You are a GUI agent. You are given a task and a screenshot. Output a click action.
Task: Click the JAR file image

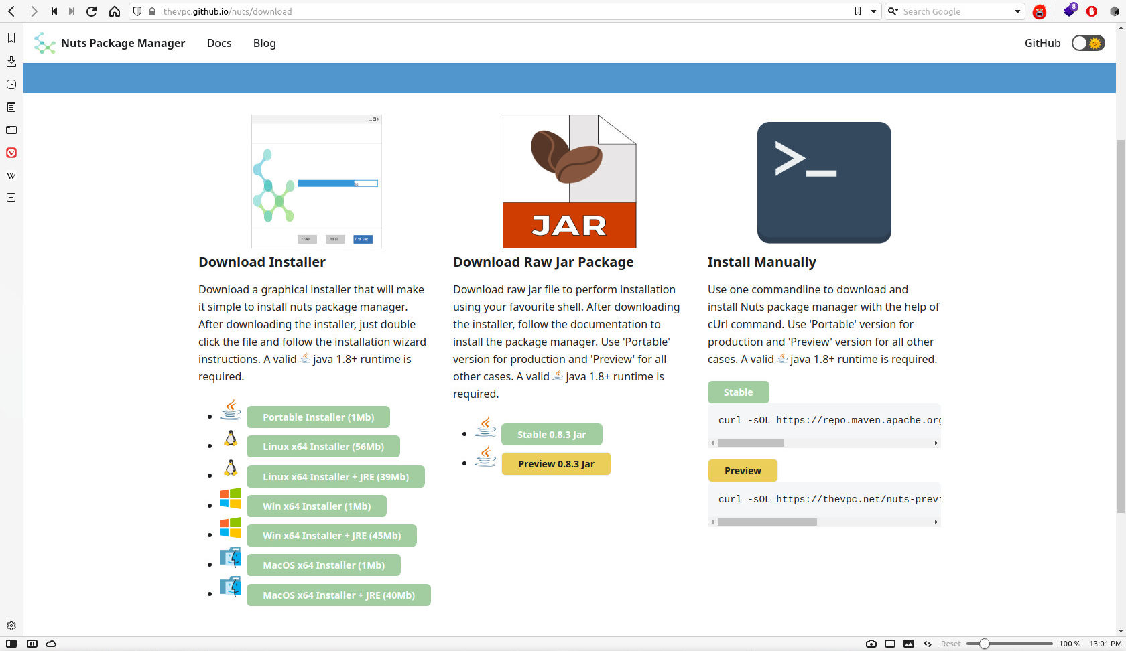point(570,182)
